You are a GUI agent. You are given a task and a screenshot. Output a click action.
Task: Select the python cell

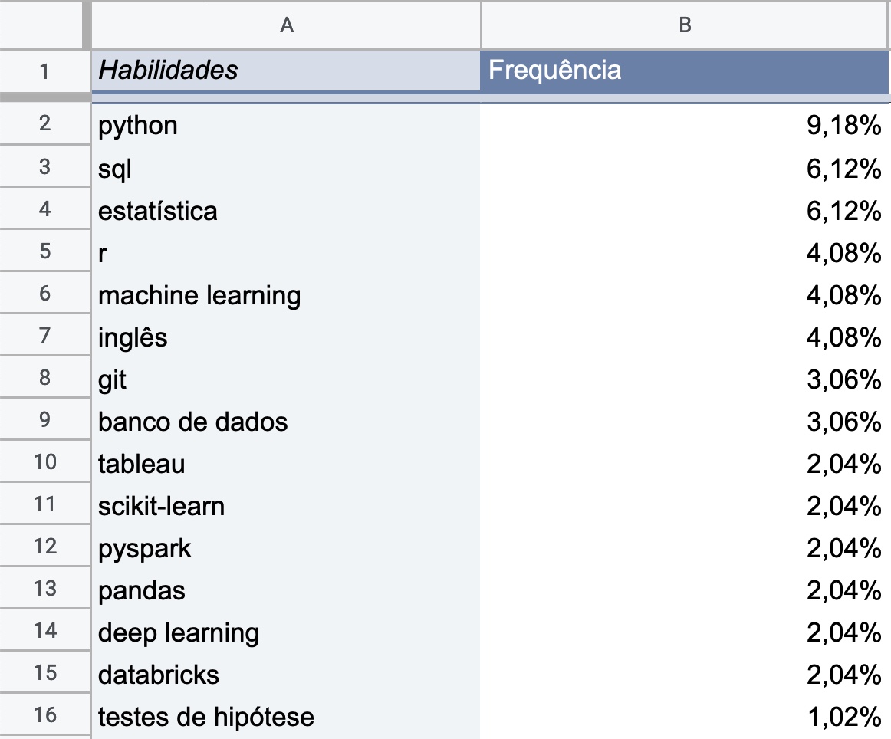pyautogui.click(x=286, y=125)
